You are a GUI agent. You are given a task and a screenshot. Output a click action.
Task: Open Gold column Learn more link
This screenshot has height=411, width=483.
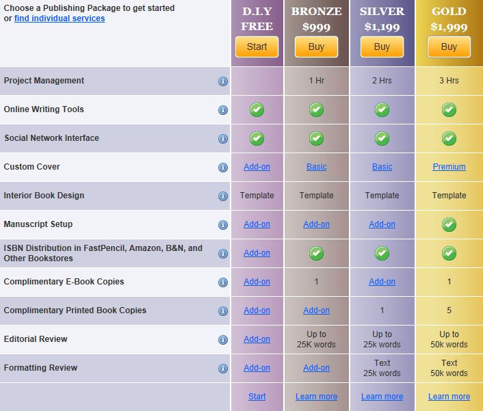(x=449, y=397)
